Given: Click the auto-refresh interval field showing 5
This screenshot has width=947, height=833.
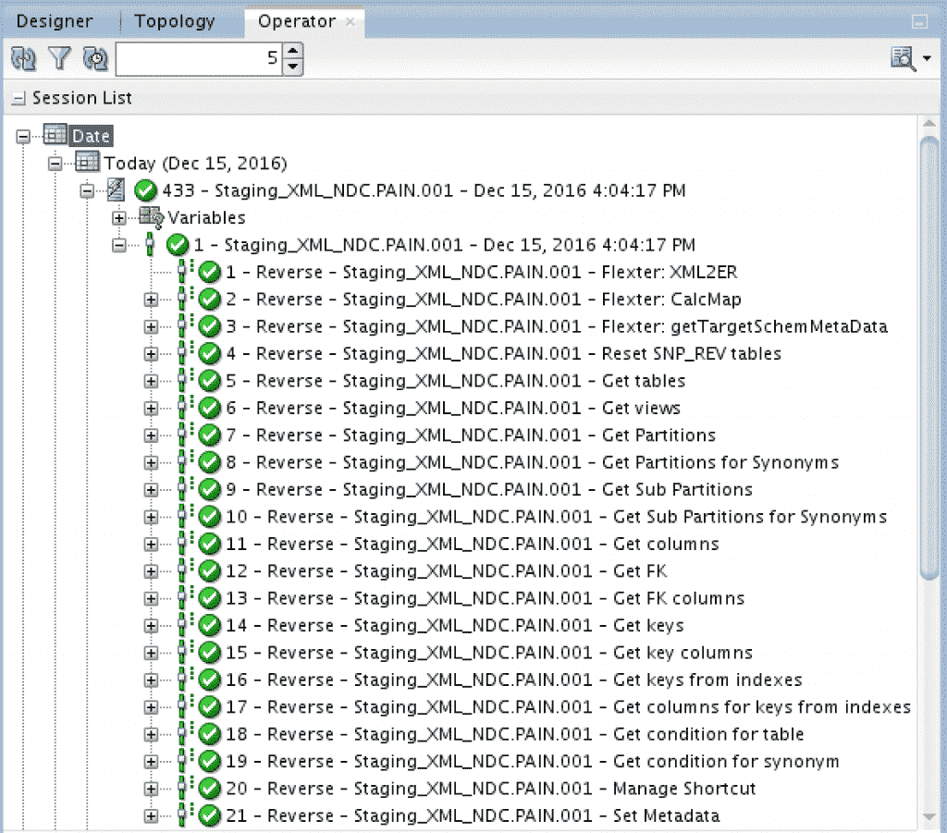Looking at the screenshot, I should (199, 58).
